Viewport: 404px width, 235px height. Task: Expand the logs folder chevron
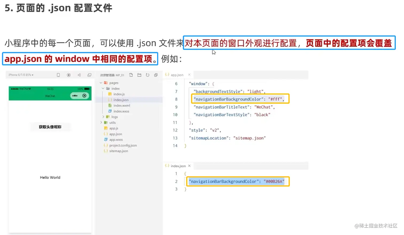coord(103,117)
